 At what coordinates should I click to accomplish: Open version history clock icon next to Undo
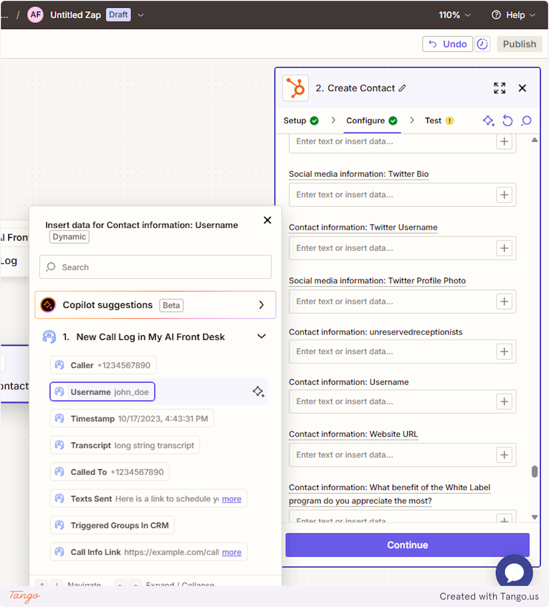(x=482, y=44)
